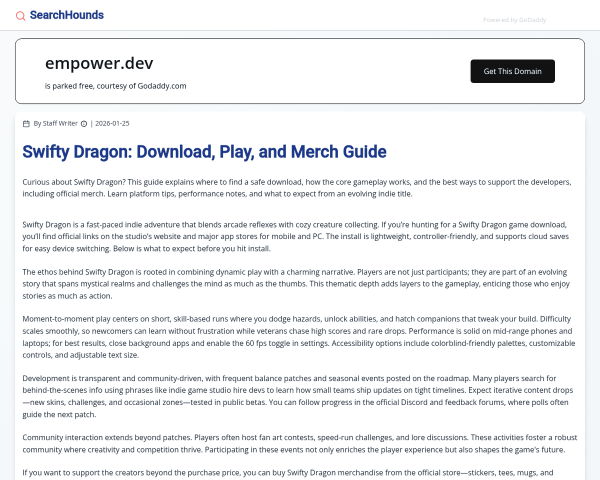
Task: Click the 2026-01-25 publish date
Action: 112,123
